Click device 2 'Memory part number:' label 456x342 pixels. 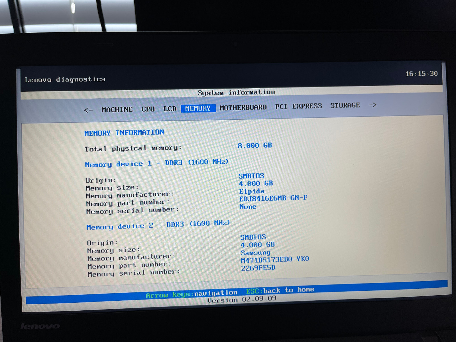pos(129,265)
